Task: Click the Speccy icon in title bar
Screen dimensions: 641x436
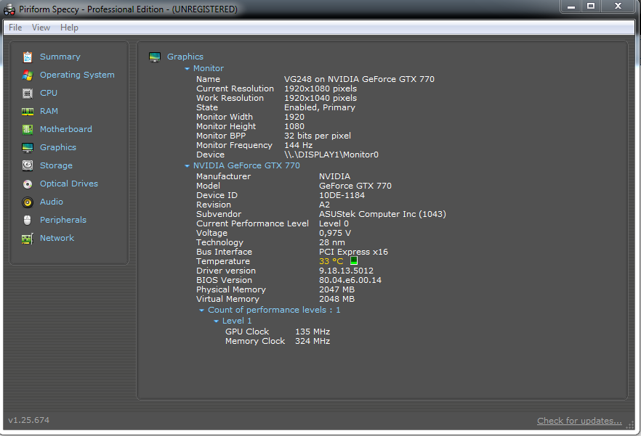Action: click(9, 9)
